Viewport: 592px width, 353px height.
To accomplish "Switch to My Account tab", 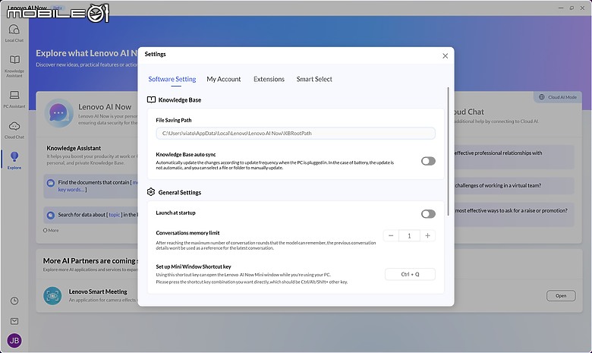I will [223, 79].
